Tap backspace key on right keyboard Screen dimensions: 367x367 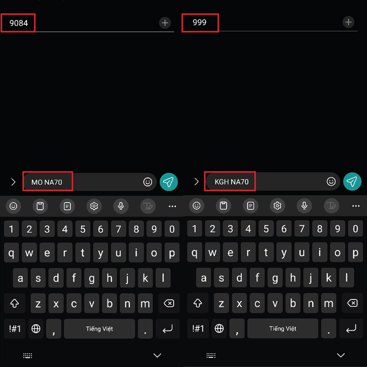tap(352, 303)
